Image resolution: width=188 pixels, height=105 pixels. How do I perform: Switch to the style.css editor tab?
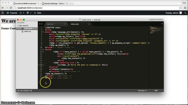(50, 24)
